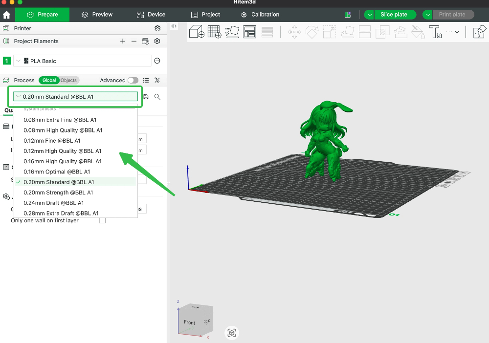Select the Rotate tool

312,31
